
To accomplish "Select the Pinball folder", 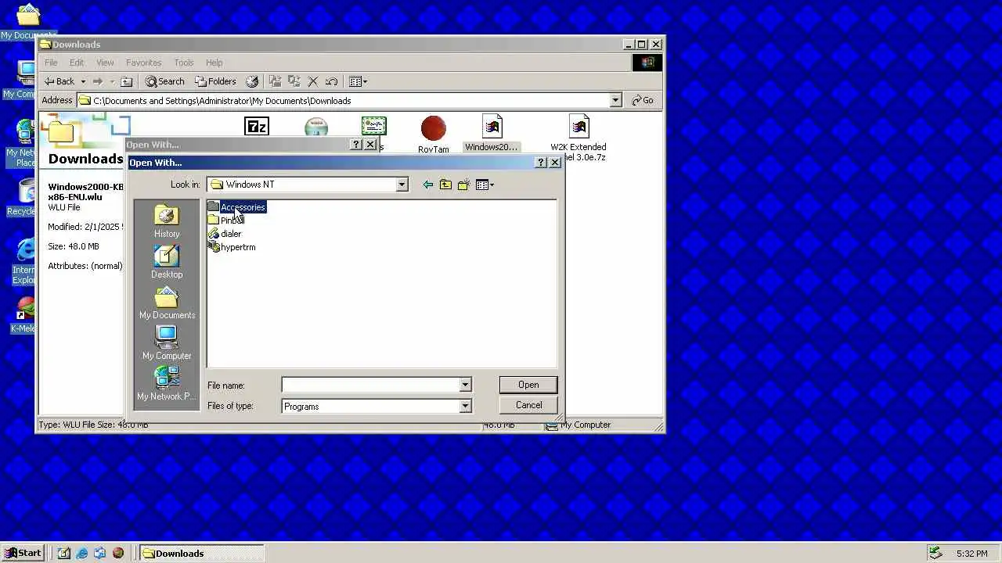I will pos(226,221).
